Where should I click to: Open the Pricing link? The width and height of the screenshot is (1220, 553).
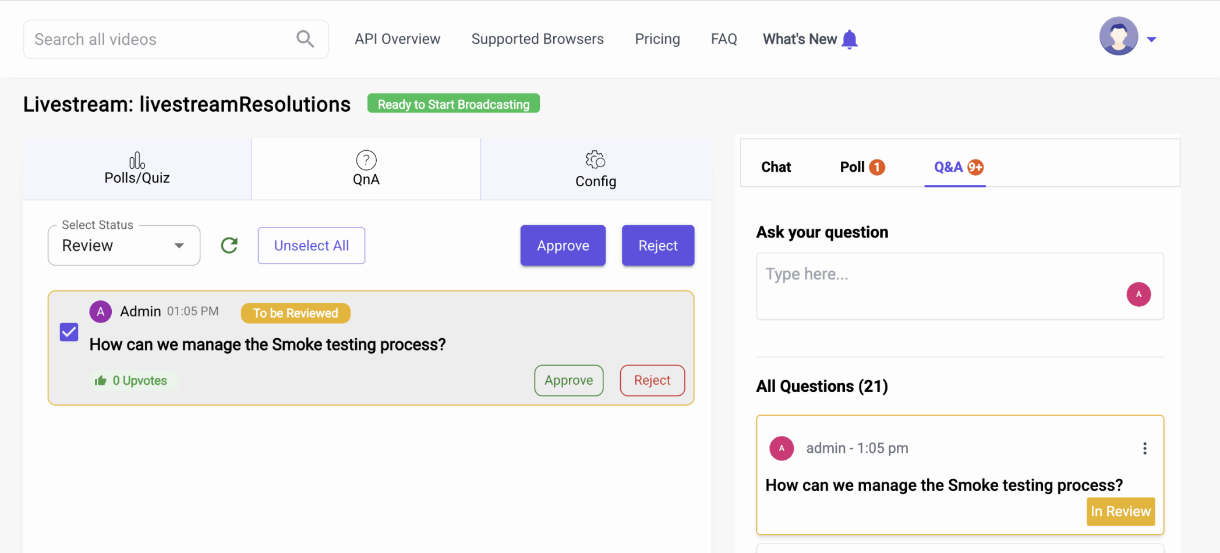[657, 39]
